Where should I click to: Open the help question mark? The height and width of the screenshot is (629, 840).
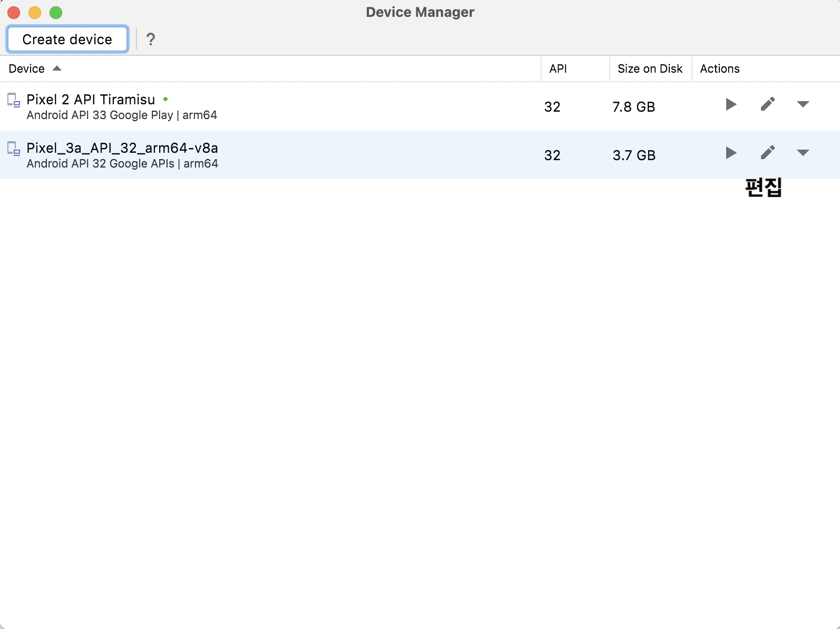click(151, 40)
